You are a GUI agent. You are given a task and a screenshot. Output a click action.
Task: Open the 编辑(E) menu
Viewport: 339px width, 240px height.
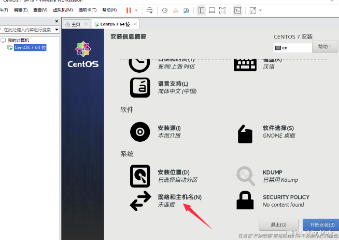pos(21,10)
